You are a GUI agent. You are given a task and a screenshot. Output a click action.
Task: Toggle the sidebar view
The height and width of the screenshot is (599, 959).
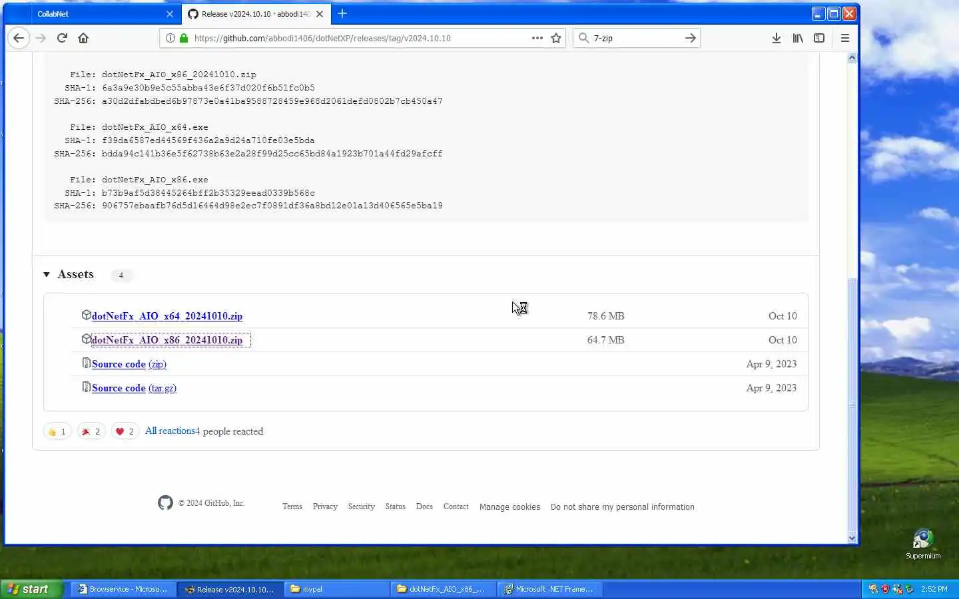tap(819, 38)
